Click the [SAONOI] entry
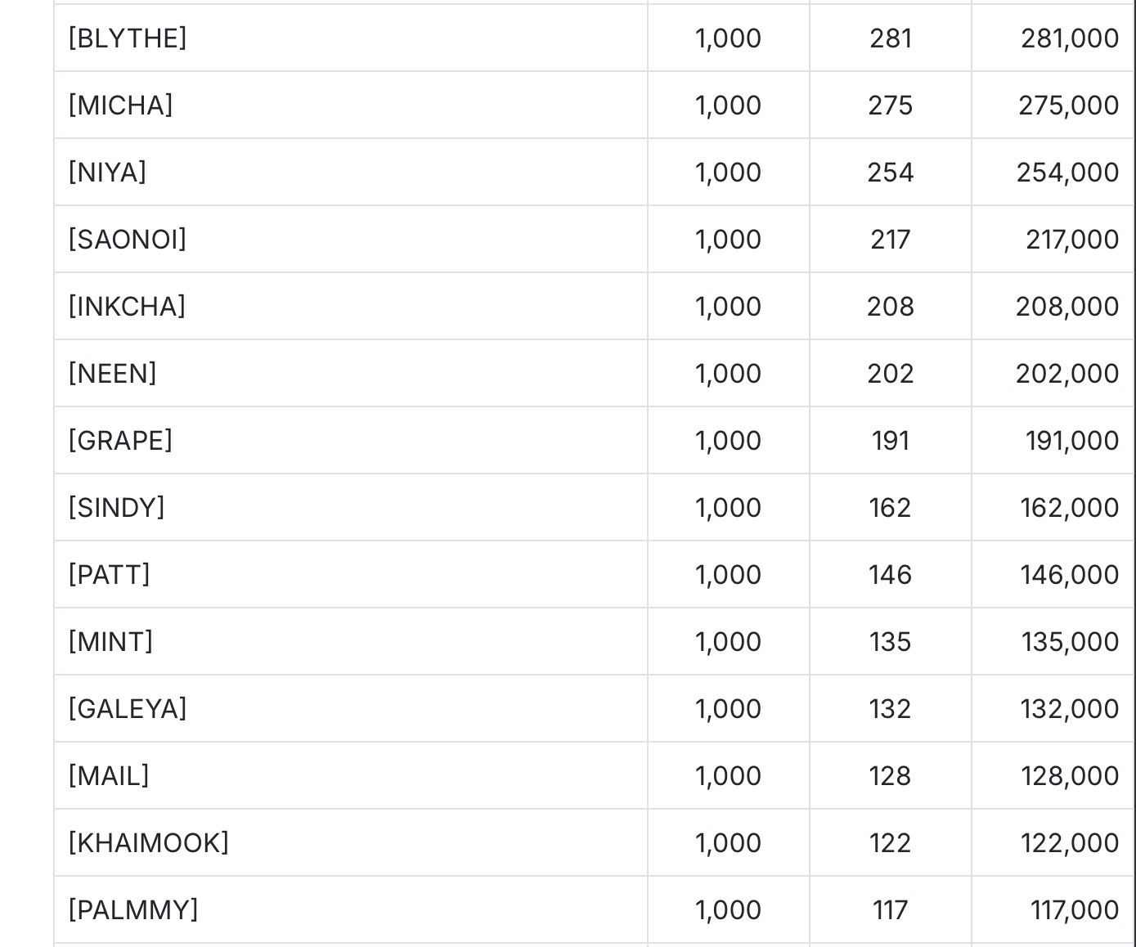1136x947 pixels. [128, 240]
